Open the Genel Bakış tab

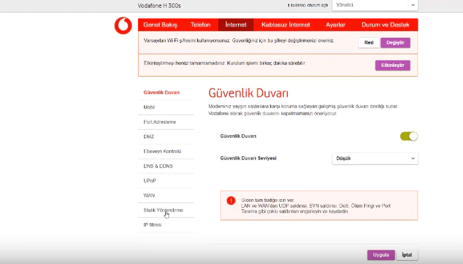point(160,24)
